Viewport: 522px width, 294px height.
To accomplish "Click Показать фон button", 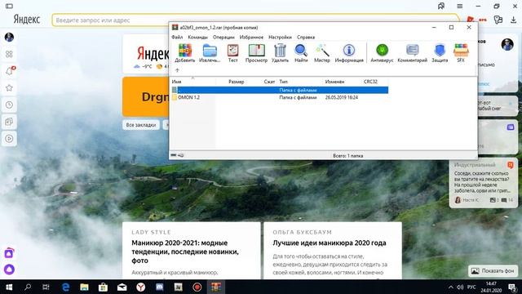I will click(493, 271).
